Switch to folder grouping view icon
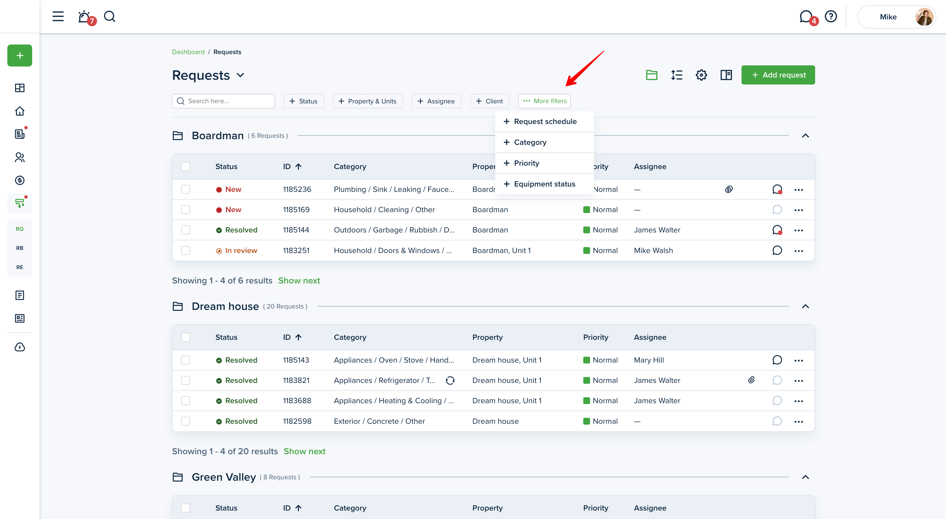Viewport: 946px width, 519px height. click(652, 75)
